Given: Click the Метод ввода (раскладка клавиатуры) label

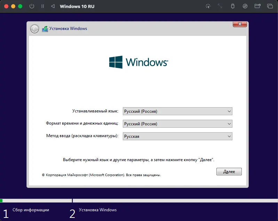Looking at the screenshot, I should pyautogui.click(x=82, y=136).
